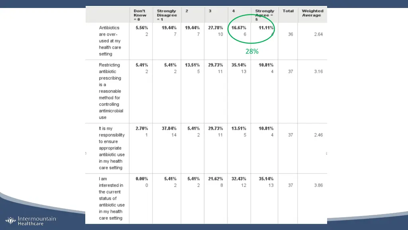
Task: Click the count 10 under 27.78%
Action: click(x=220, y=34)
